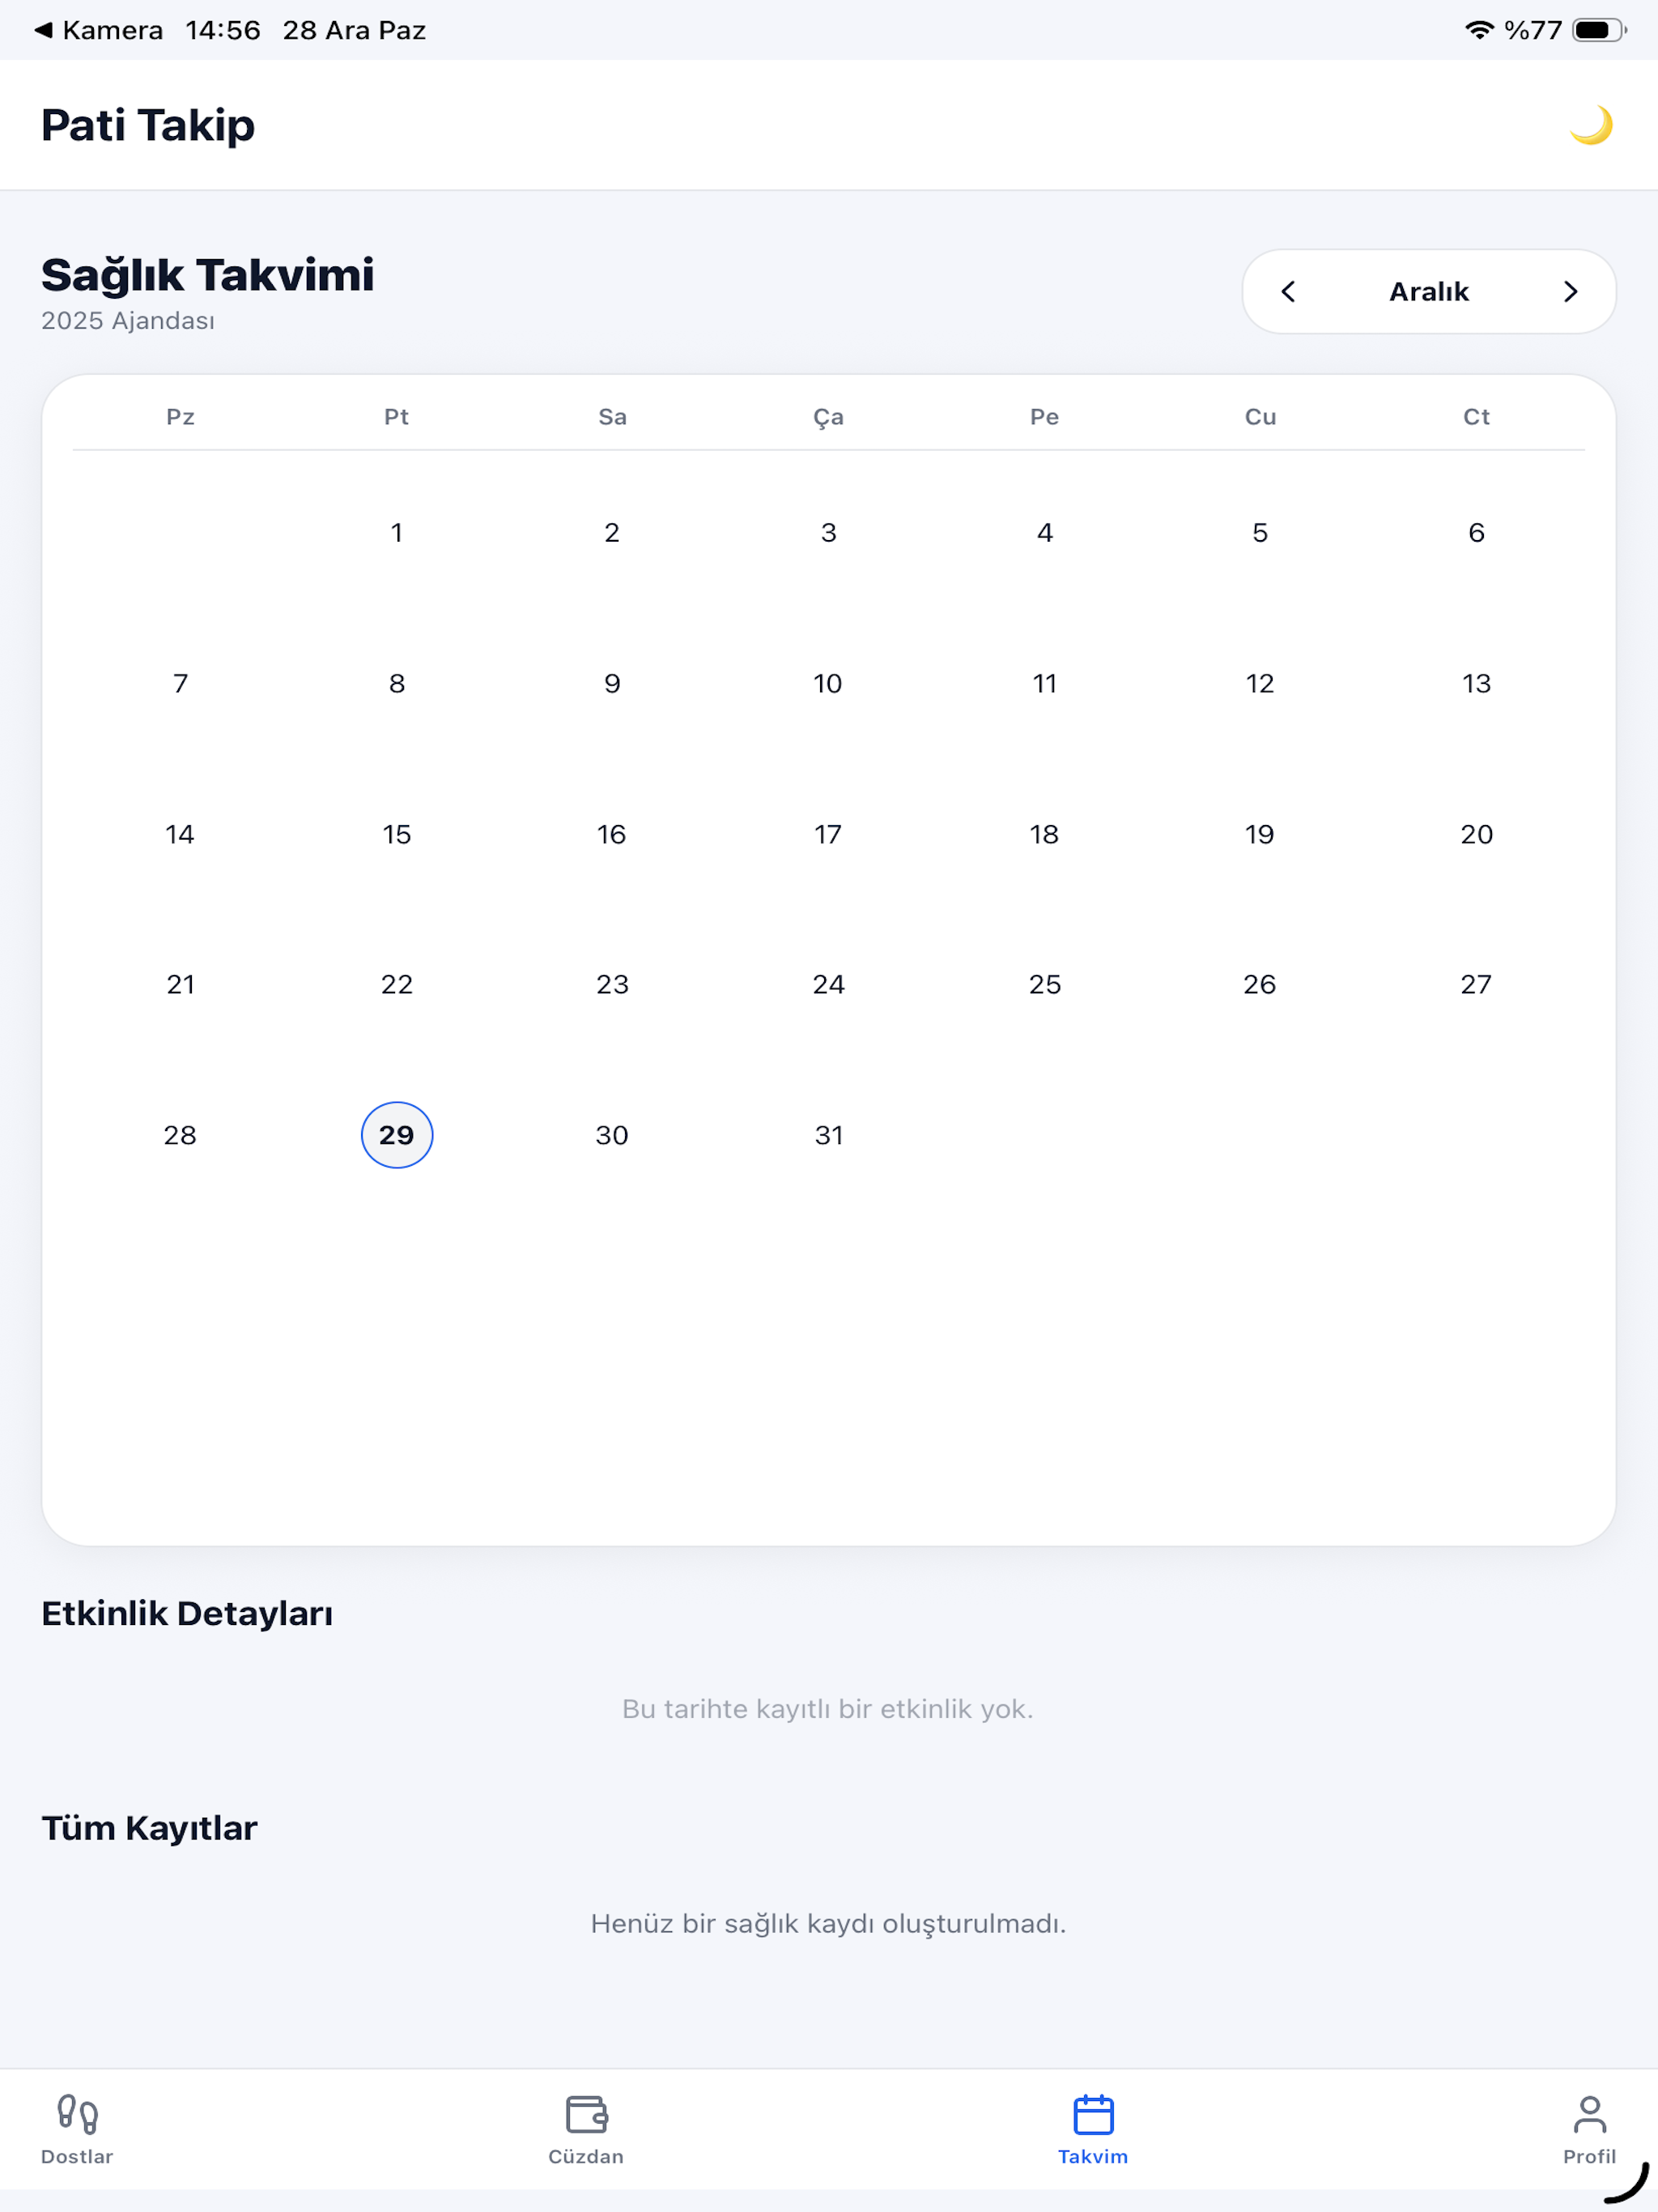Tap the Wi-Fi status icon

1479,30
